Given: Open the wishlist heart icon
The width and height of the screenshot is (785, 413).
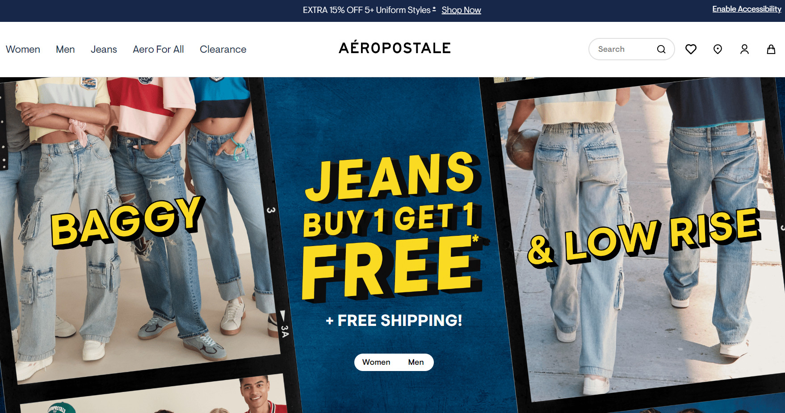Looking at the screenshot, I should coord(691,49).
